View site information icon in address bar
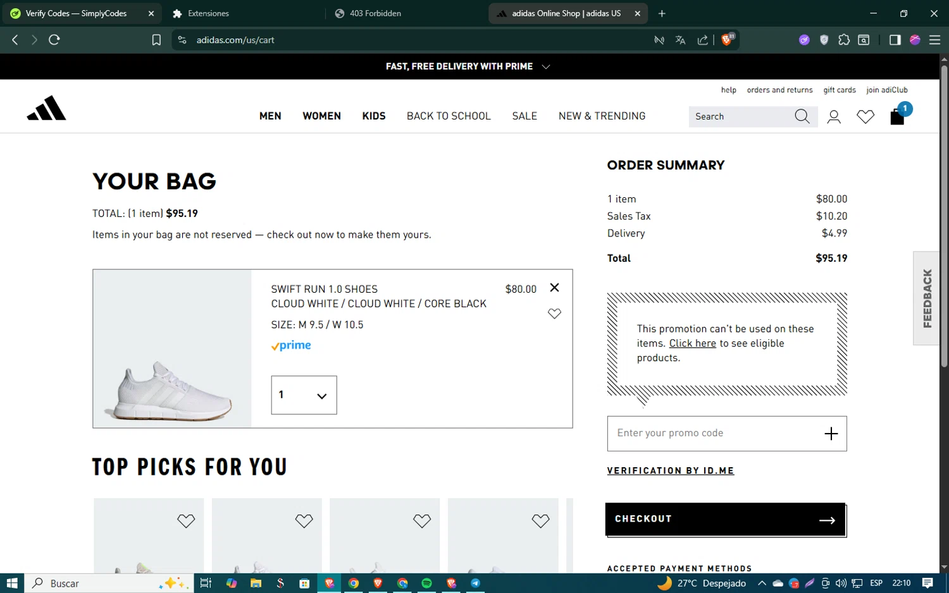The image size is (949, 593). tap(182, 40)
